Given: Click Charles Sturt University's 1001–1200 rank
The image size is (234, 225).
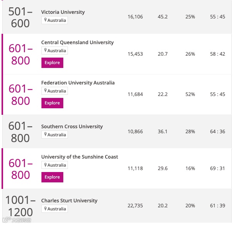Looking at the screenshot, I should tap(20, 206).
